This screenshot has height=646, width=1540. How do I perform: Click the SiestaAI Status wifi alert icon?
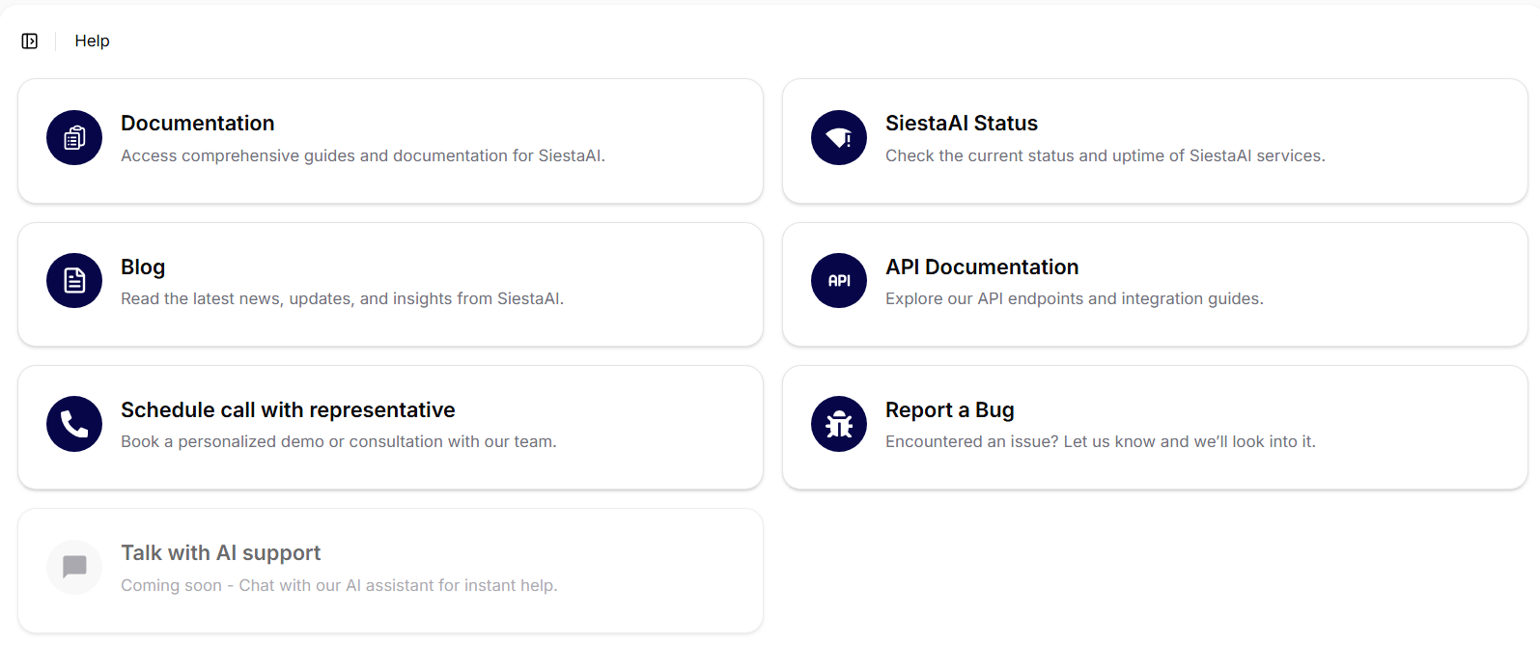pos(839,138)
